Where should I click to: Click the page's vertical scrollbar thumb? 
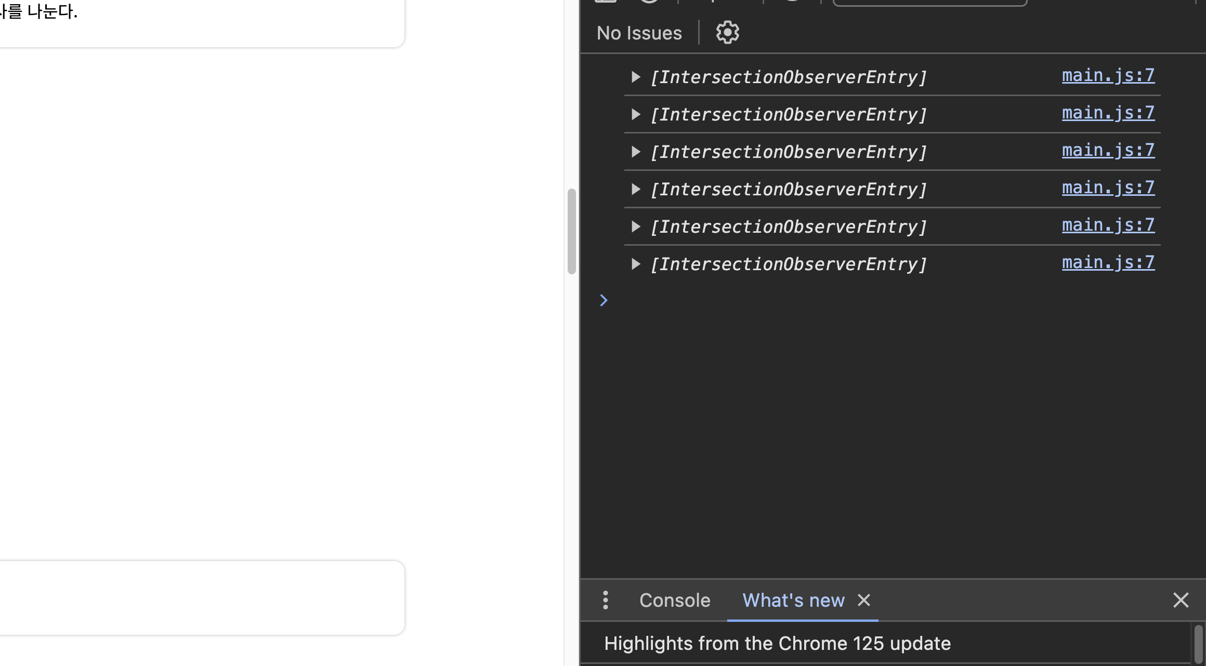click(572, 231)
